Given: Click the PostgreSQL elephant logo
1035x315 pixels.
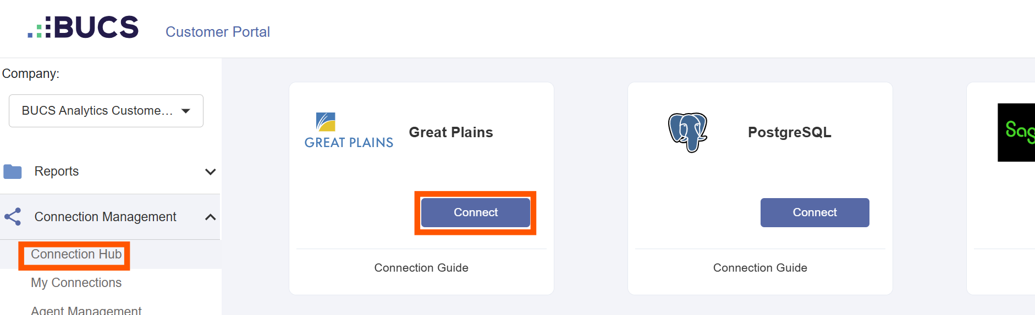Looking at the screenshot, I should tap(687, 132).
